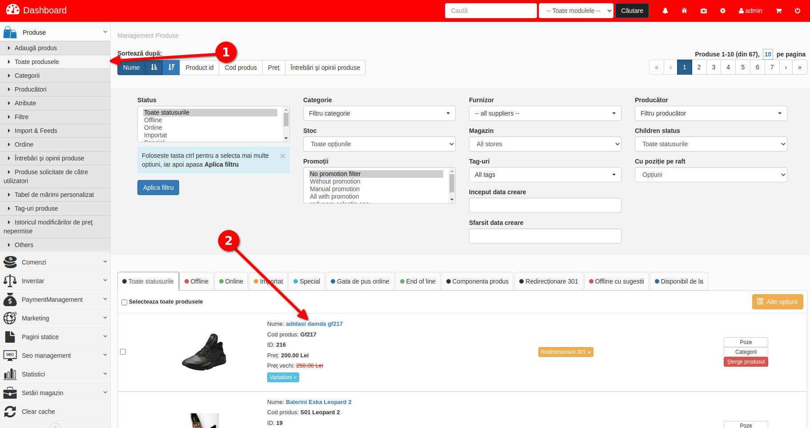Viewport: 810px width, 428px height.
Task: Go to page 3 of products
Action: coord(714,67)
